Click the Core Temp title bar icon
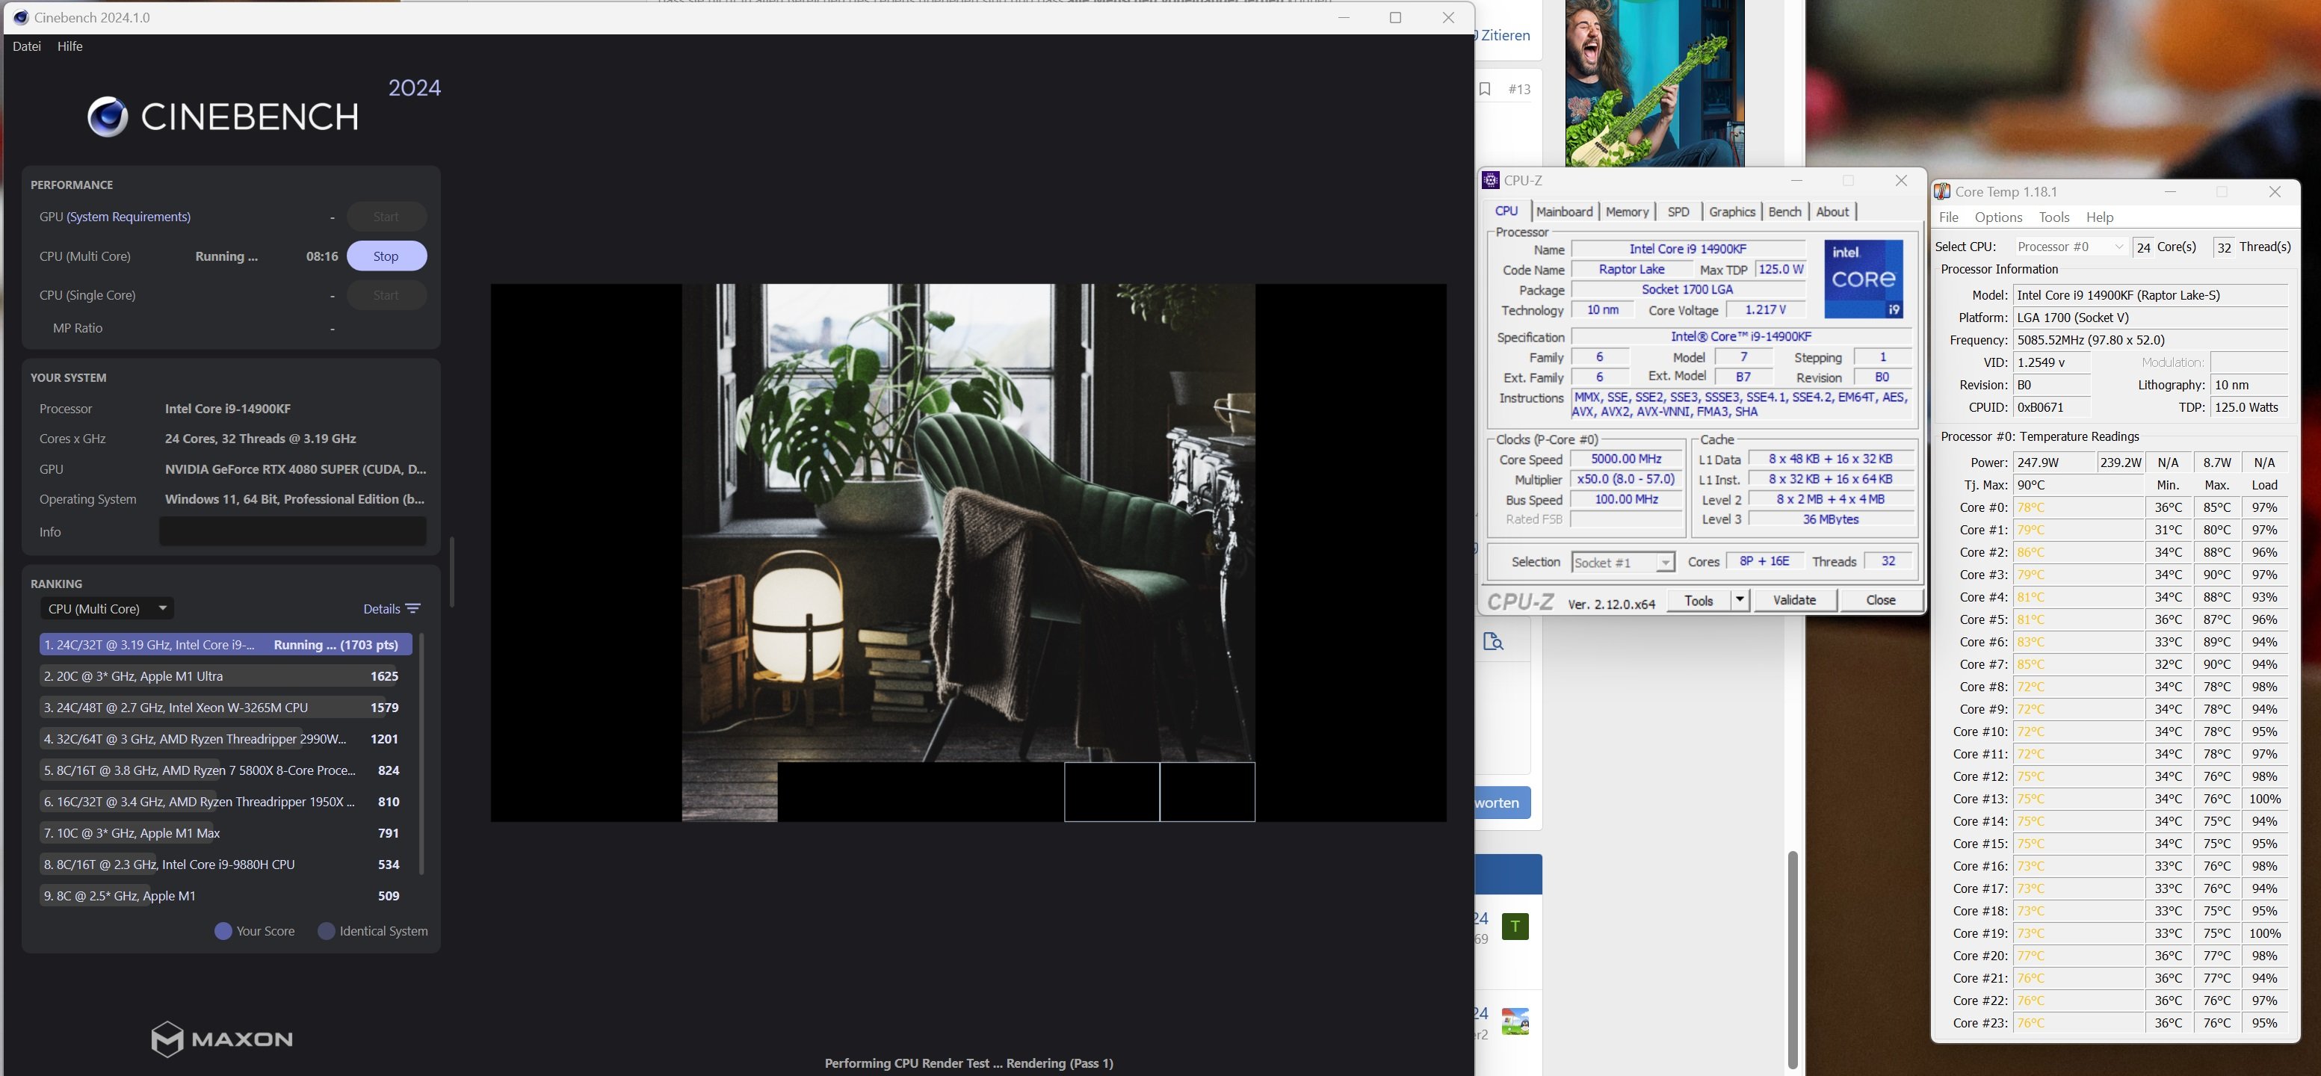This screenshot has width=2321, height=1076. pyautogui.click(x=1943, y=192)
